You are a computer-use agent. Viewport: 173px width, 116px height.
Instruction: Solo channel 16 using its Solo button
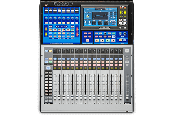click(x=120, y=62)
